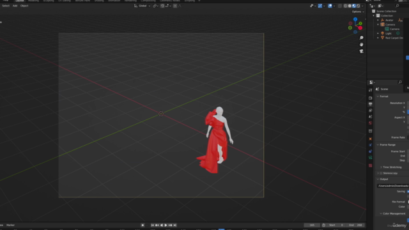The height and width of the screenshot is (230, 409).
Task: Open the Render properties tab
Action: pos(371,98)
